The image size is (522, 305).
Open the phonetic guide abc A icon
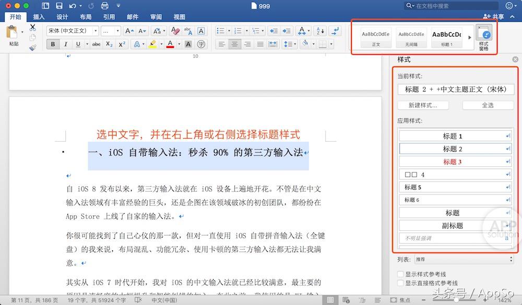[188, 31]
